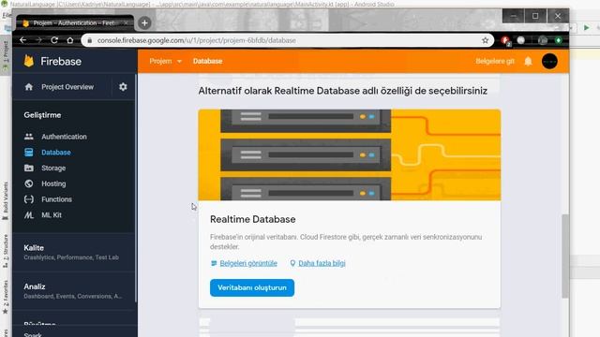Click the Veritabanı oluşturun button
Viewport: 600px width, 337px height.
(252, 287)
